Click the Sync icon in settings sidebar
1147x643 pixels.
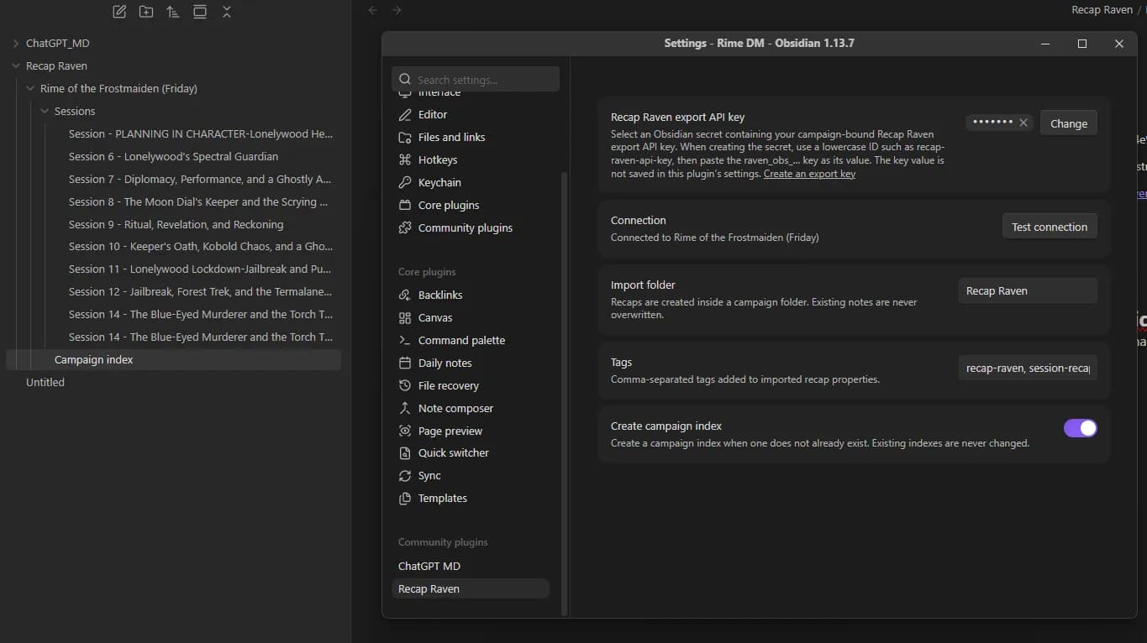pos(405,476)
